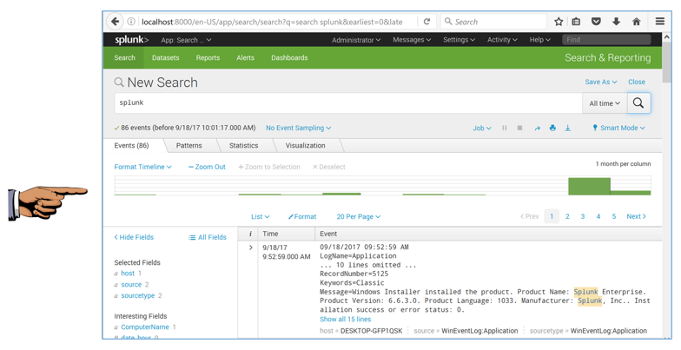681x350 pixels.
Task: Click Hide Fields link
Action: coord(134,238)
